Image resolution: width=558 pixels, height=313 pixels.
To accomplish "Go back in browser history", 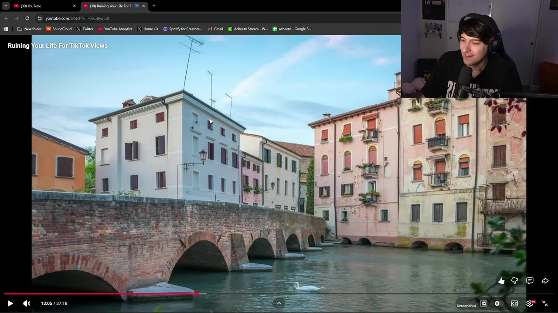I will click(6, 18).
